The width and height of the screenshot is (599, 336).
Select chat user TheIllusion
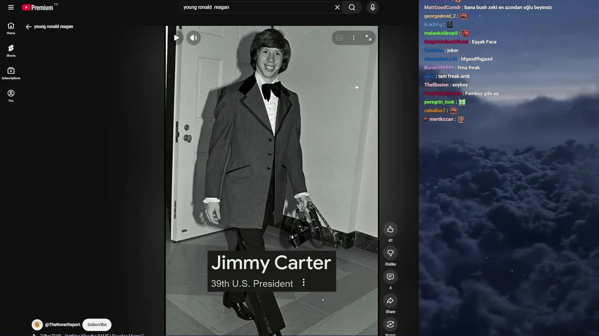click(436, 85)
